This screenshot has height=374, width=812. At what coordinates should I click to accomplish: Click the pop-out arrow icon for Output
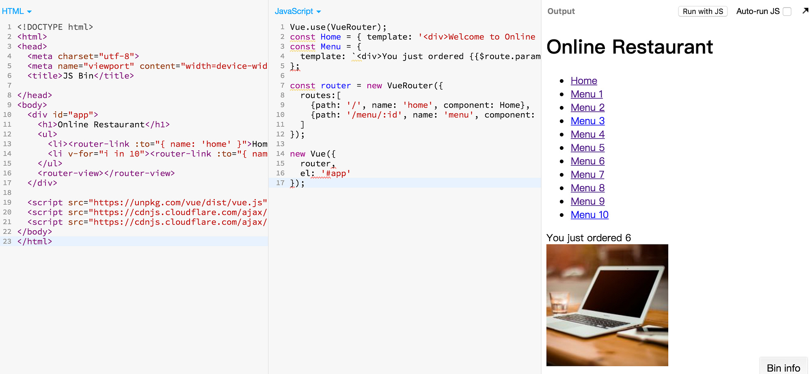pos(806,11)
